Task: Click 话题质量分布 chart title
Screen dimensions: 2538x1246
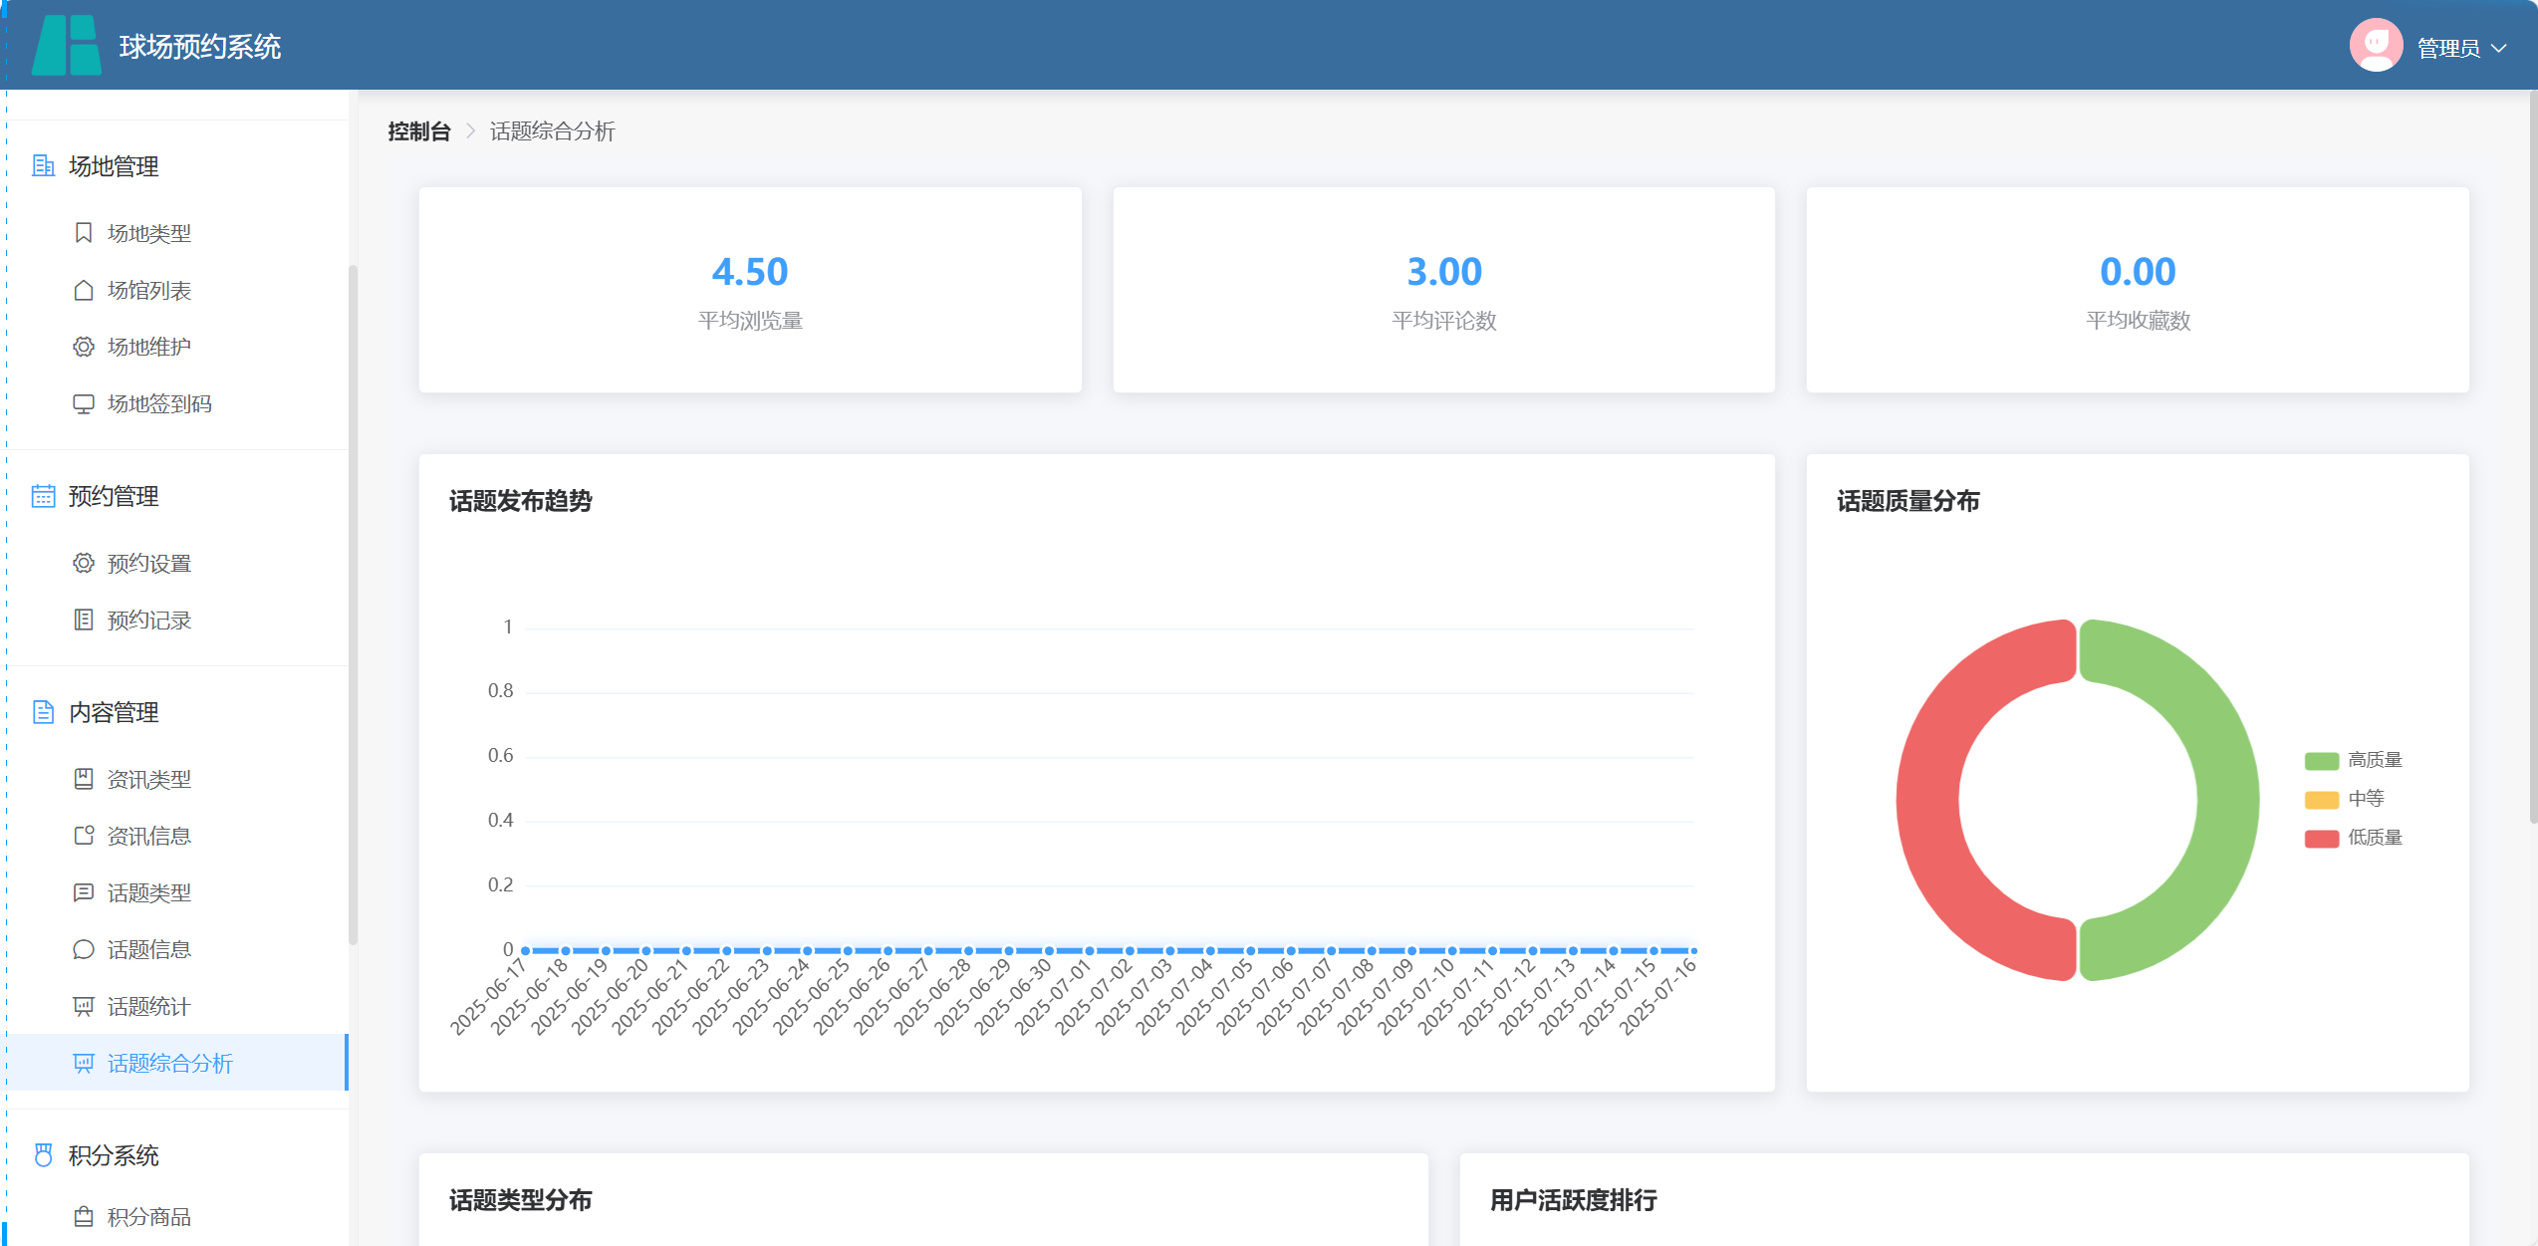Action: click(1907, 501)
